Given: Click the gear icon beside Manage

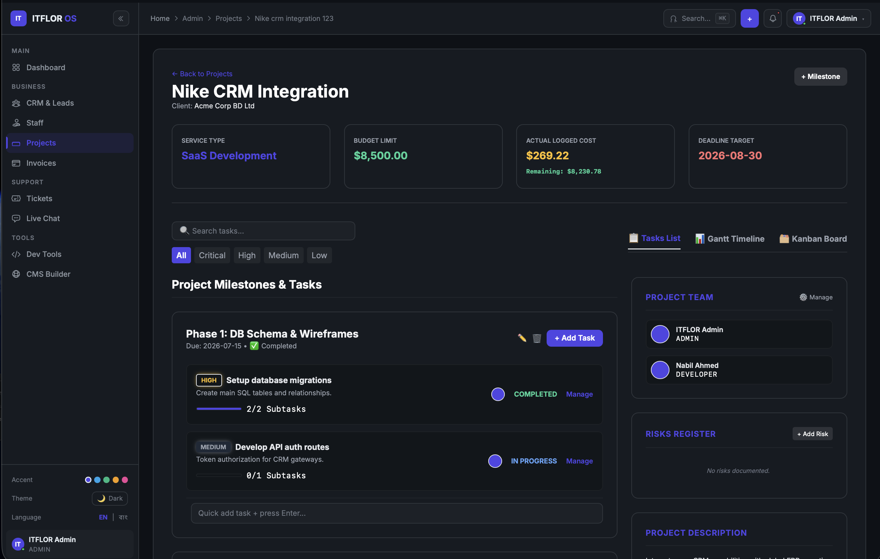Looking at the screenshot, I should click(x=803, y=297).
